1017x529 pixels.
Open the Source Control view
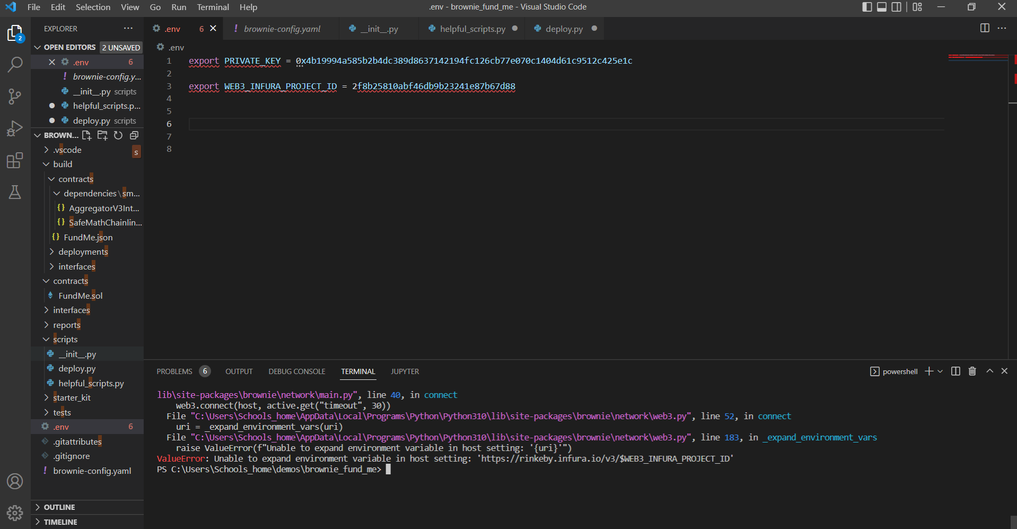tap(15, 97)
